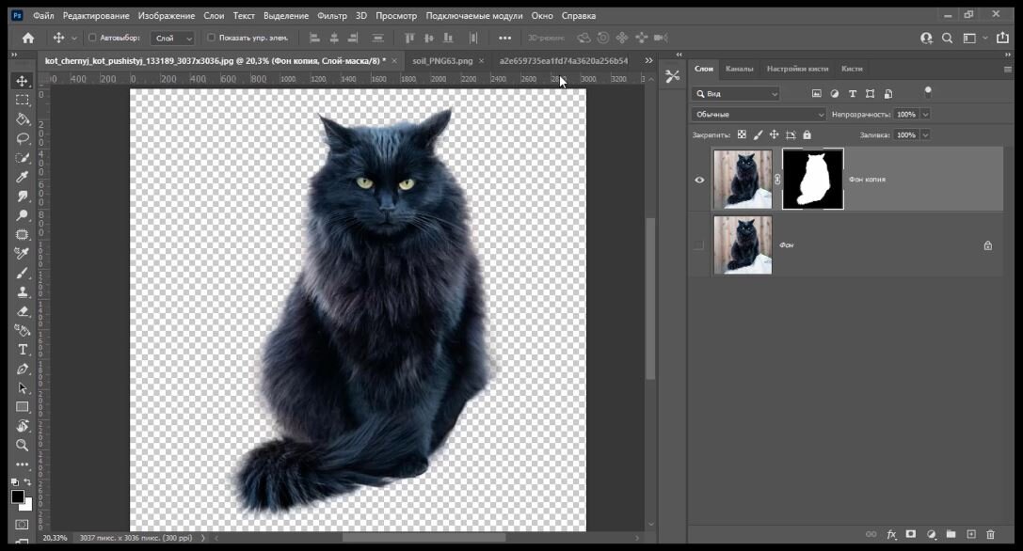The height and width of the screenshot is (551, 1023).
Task: Open the align options ellipsis menu
Action: (x=504, y=38)
